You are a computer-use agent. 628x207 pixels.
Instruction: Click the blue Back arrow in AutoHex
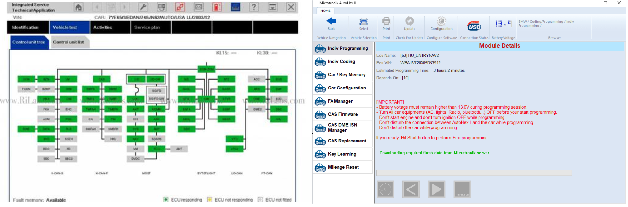(x=331, y=21)
